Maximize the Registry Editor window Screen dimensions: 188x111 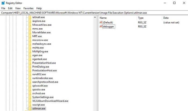(x=174, y=3)
